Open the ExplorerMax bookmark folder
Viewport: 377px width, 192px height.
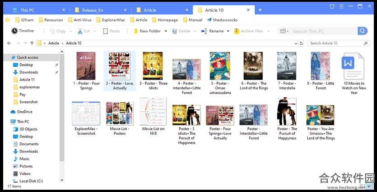click(x=111, y=20)
